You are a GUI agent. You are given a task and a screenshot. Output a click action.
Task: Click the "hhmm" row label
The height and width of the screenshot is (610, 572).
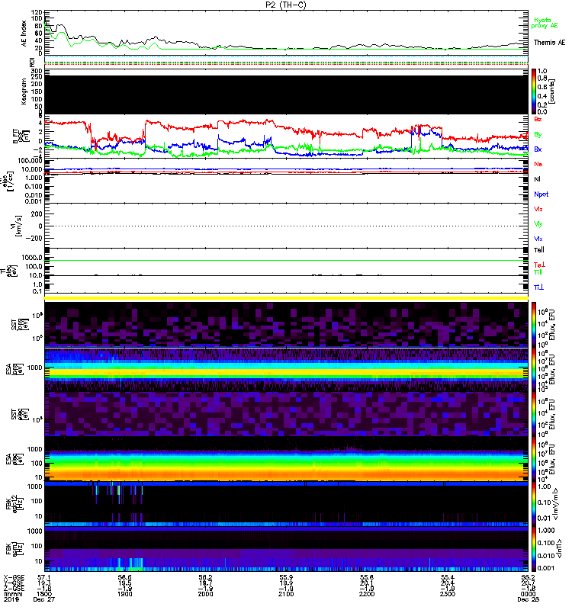point(13,594)
